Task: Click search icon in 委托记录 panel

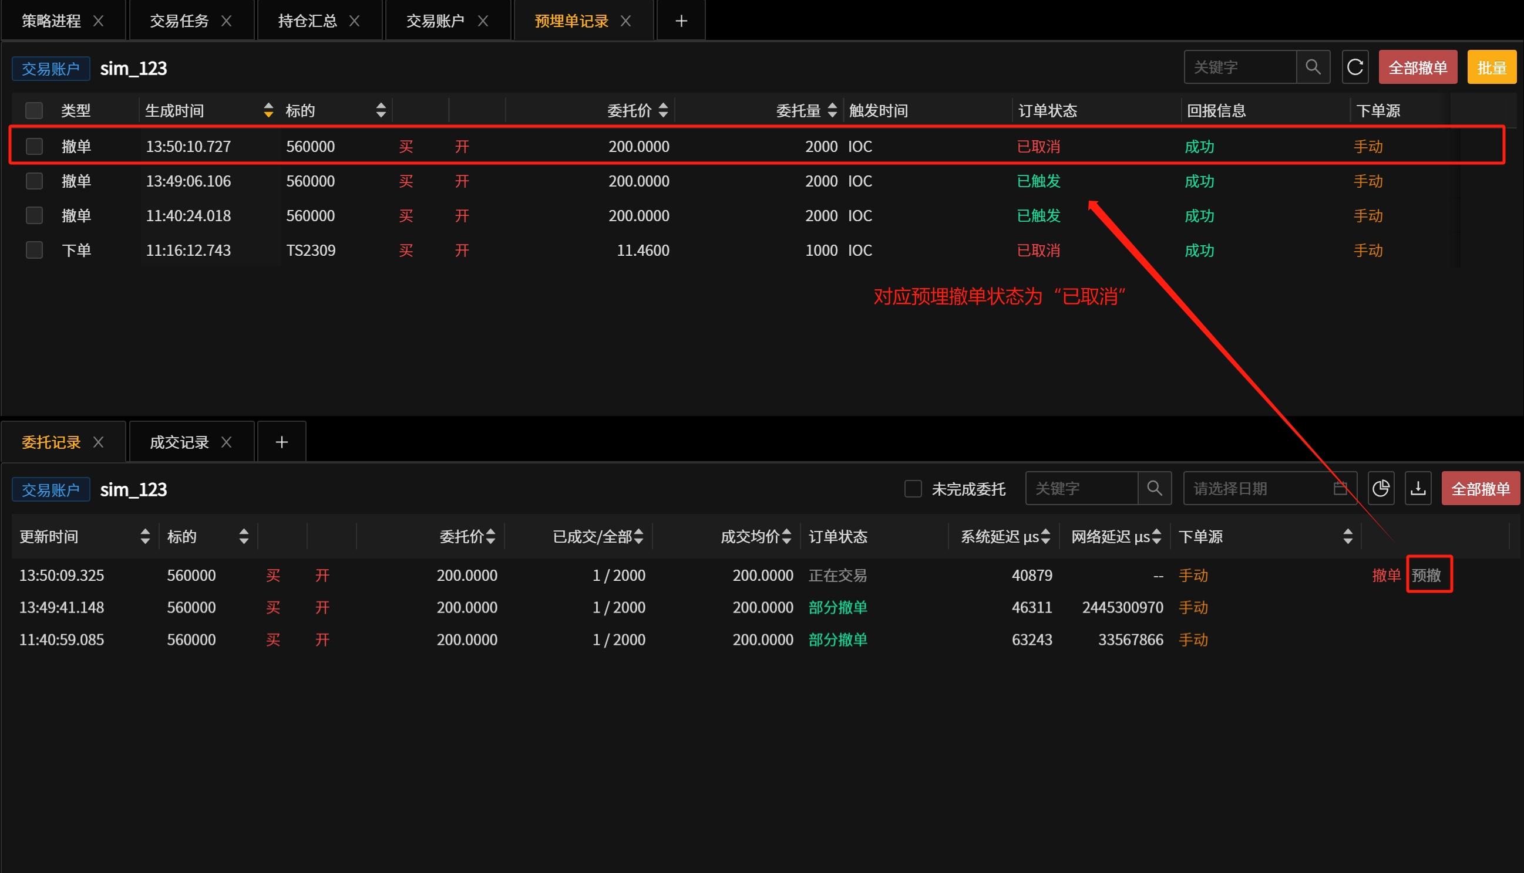Action: click(1155, 488)
